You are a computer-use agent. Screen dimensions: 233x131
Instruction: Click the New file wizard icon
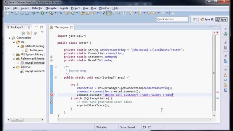click(x=8, y=13)
